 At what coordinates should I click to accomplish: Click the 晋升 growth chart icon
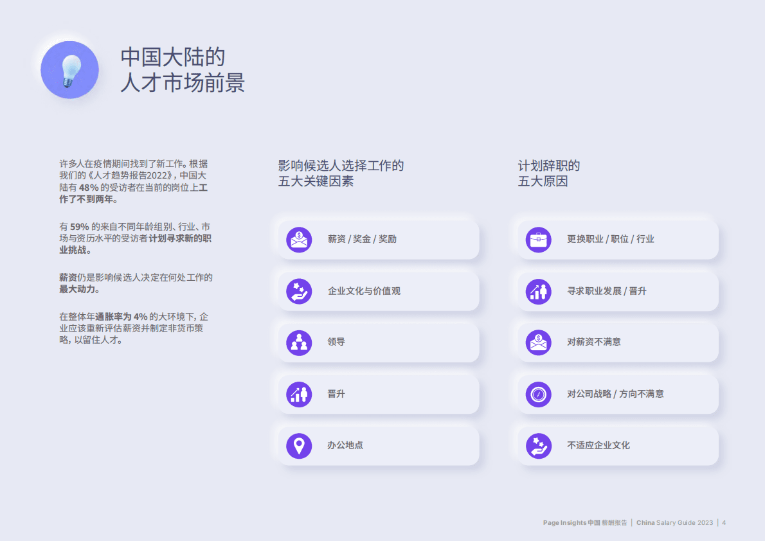point(298,394)
